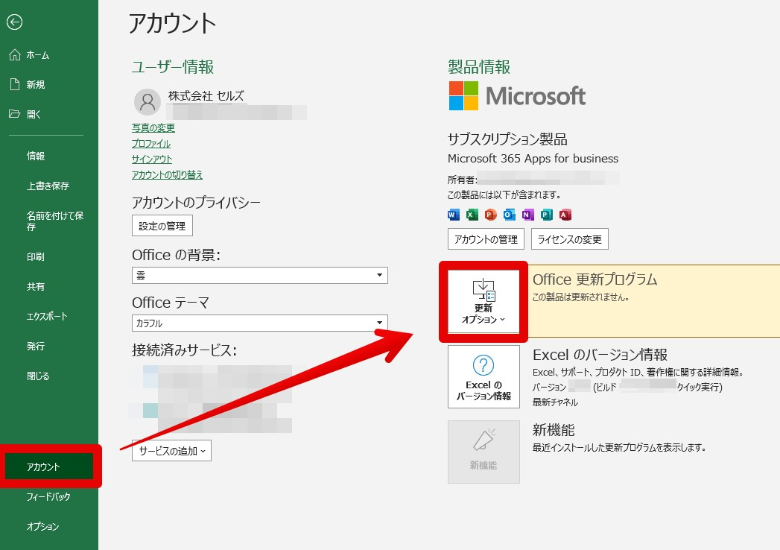Click アカウントの切り替え link
This screenshot has width=780, height=550.
167,174
